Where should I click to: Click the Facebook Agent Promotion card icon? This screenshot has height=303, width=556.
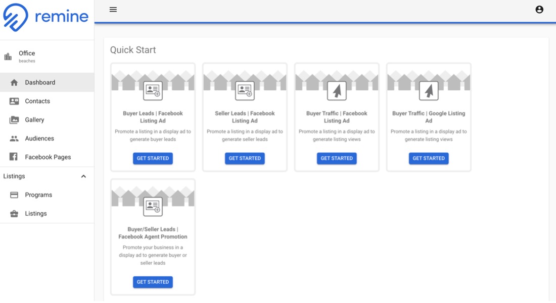(153, 207)
